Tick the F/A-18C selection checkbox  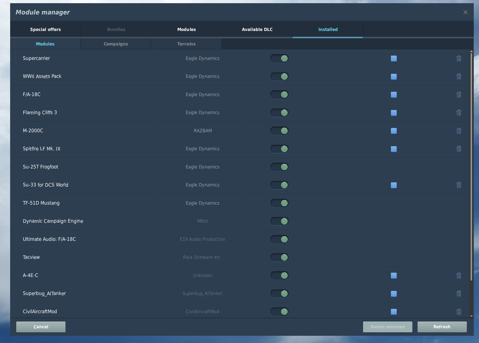[x=394, y=95]
